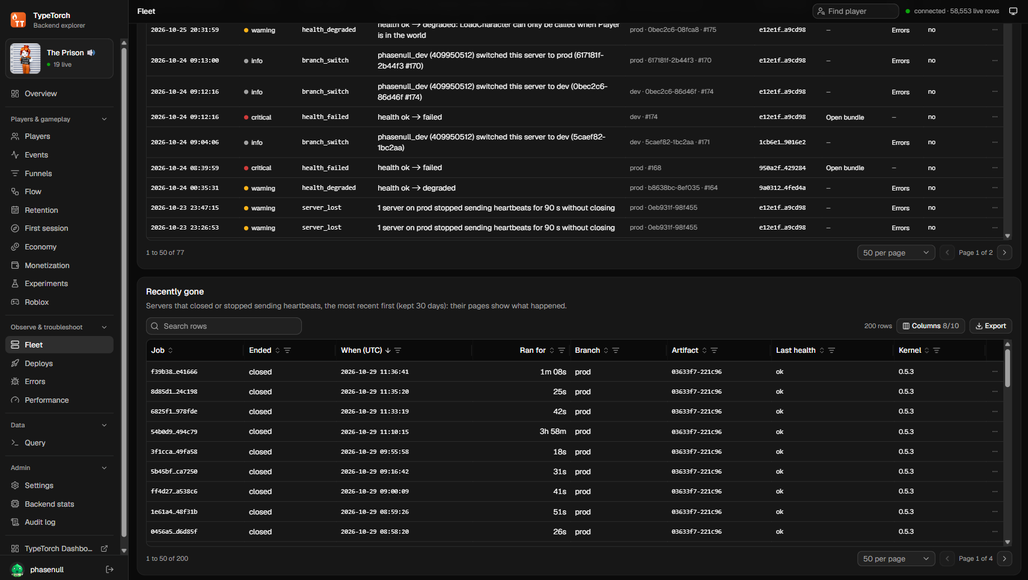Open the Audit log page

click(59, 522)
